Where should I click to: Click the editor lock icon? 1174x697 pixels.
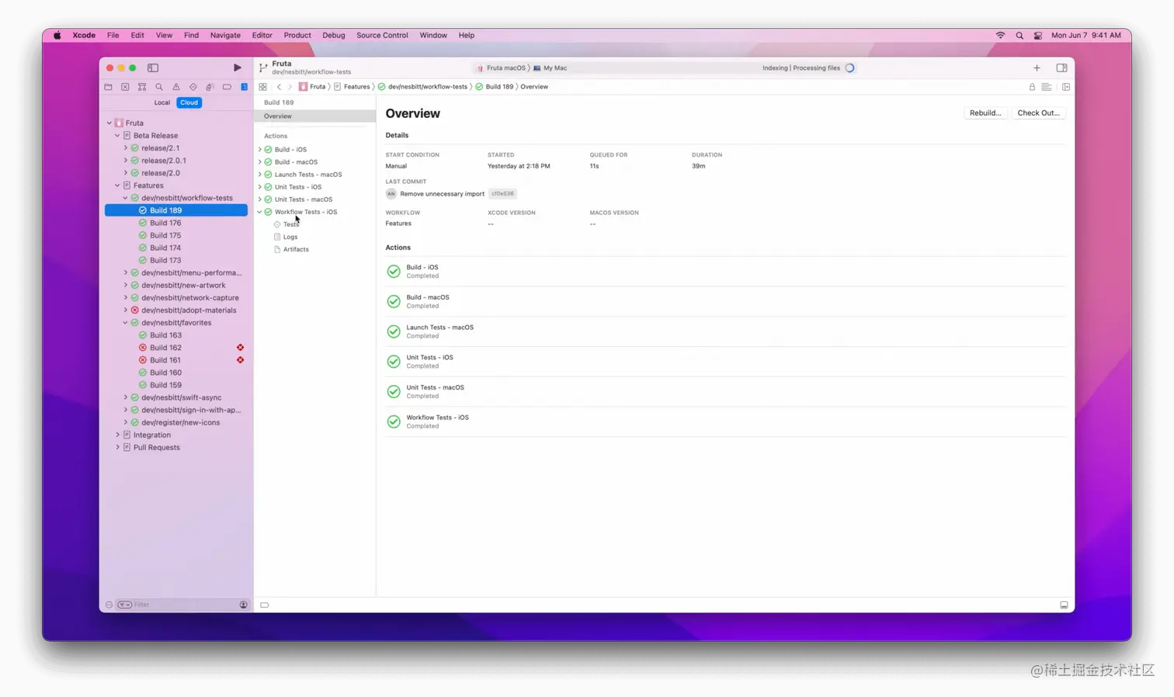pyautogui.click(x=1032, y=87)
